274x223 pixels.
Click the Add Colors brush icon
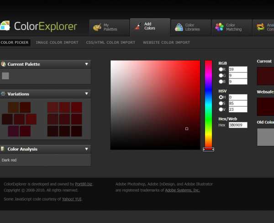point(138,26)
